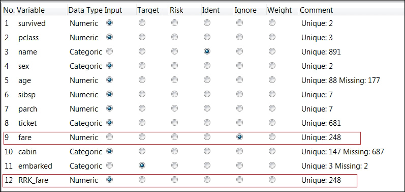
Task: Click the Variable column header
Action: (30, 10)
